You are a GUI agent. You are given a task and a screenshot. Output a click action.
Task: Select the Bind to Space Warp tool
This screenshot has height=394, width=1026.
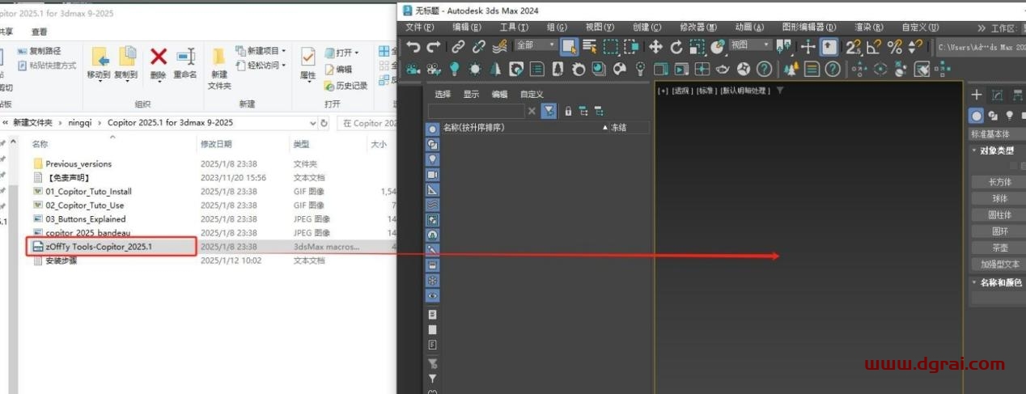(500, 46)
